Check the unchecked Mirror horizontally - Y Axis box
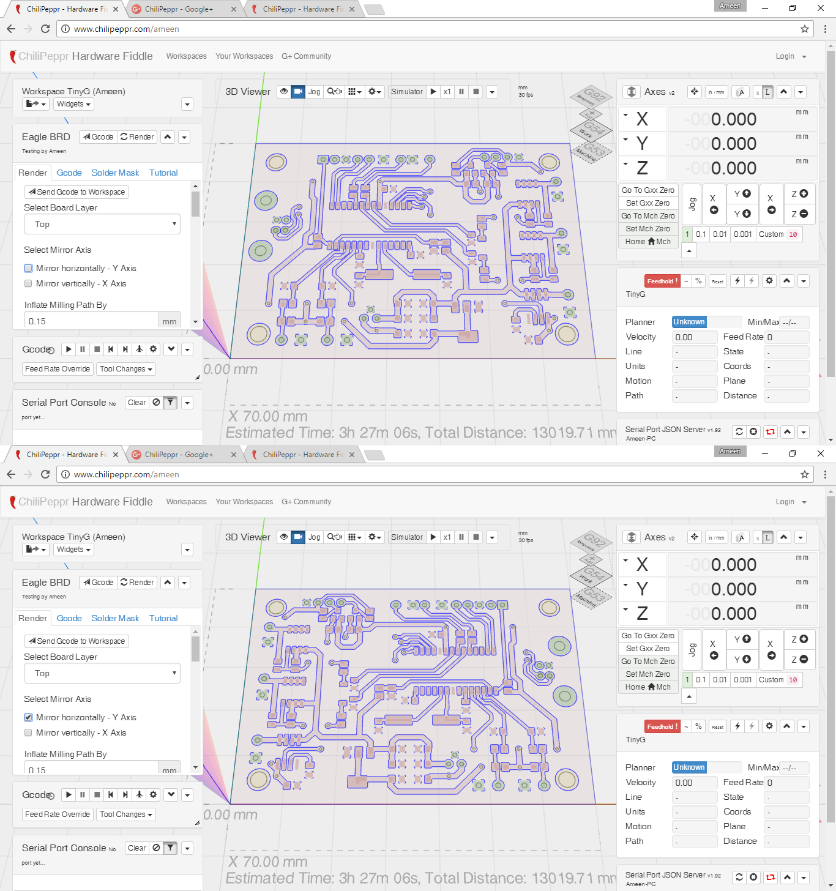The width and height of the screenshot is (836, 891). (28, 268)
